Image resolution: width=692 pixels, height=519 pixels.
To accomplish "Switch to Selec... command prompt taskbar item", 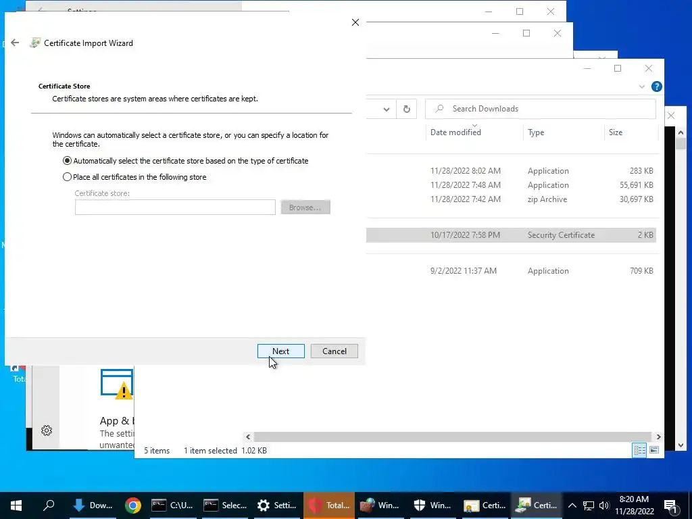I will click(224, 505).
